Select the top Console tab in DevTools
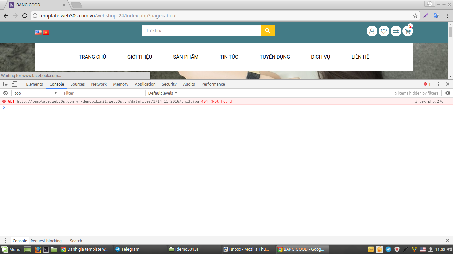The height and width of the screenshot is (254, 453). point(57,84)
